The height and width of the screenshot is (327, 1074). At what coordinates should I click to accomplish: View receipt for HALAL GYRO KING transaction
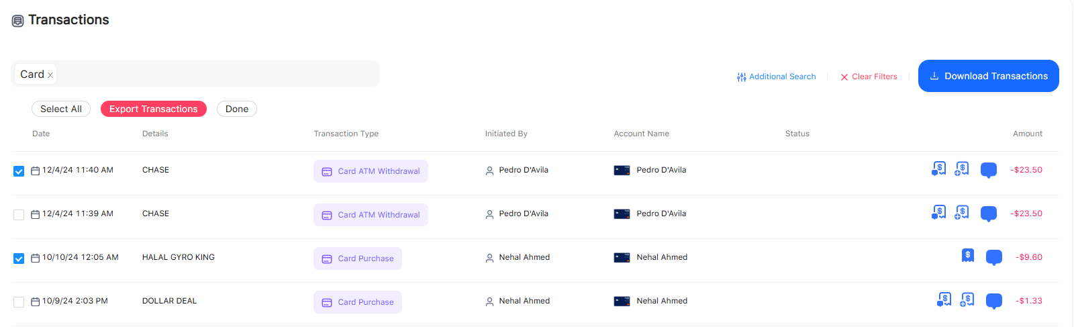click(967, 255)
